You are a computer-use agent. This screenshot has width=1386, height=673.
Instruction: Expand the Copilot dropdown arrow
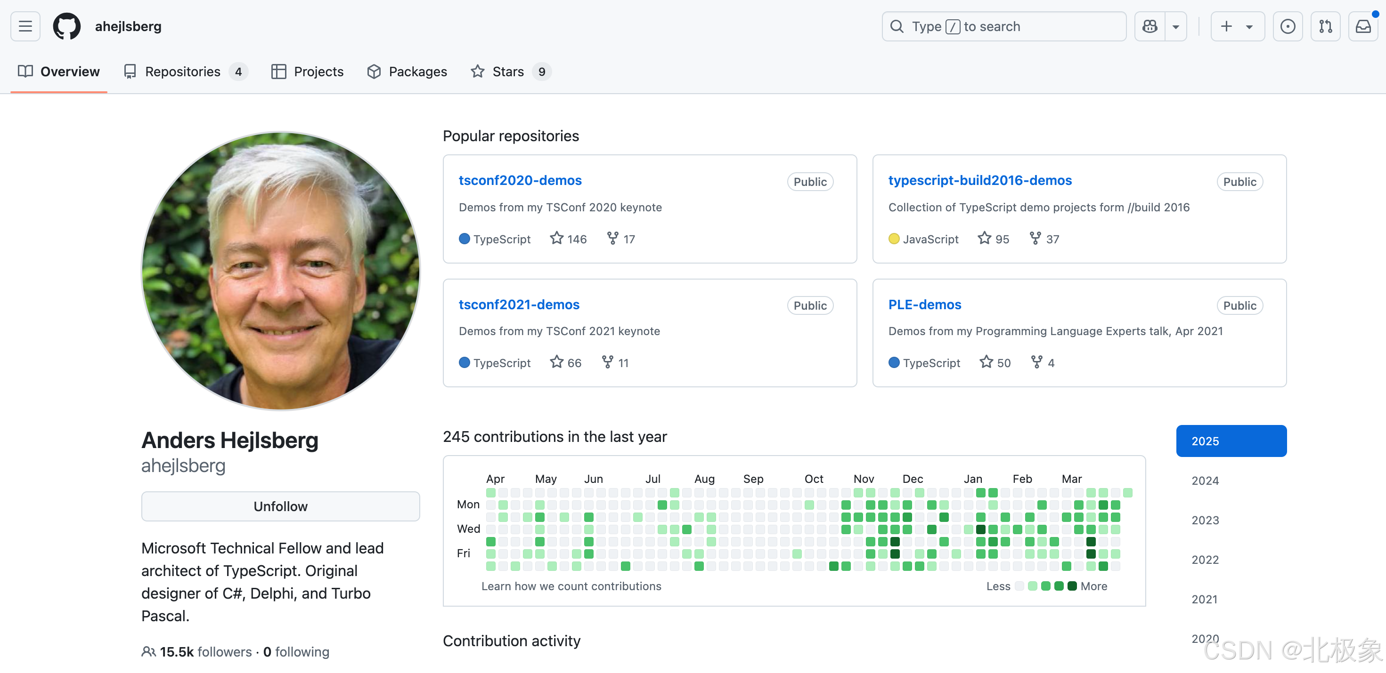pos(1175,26)
